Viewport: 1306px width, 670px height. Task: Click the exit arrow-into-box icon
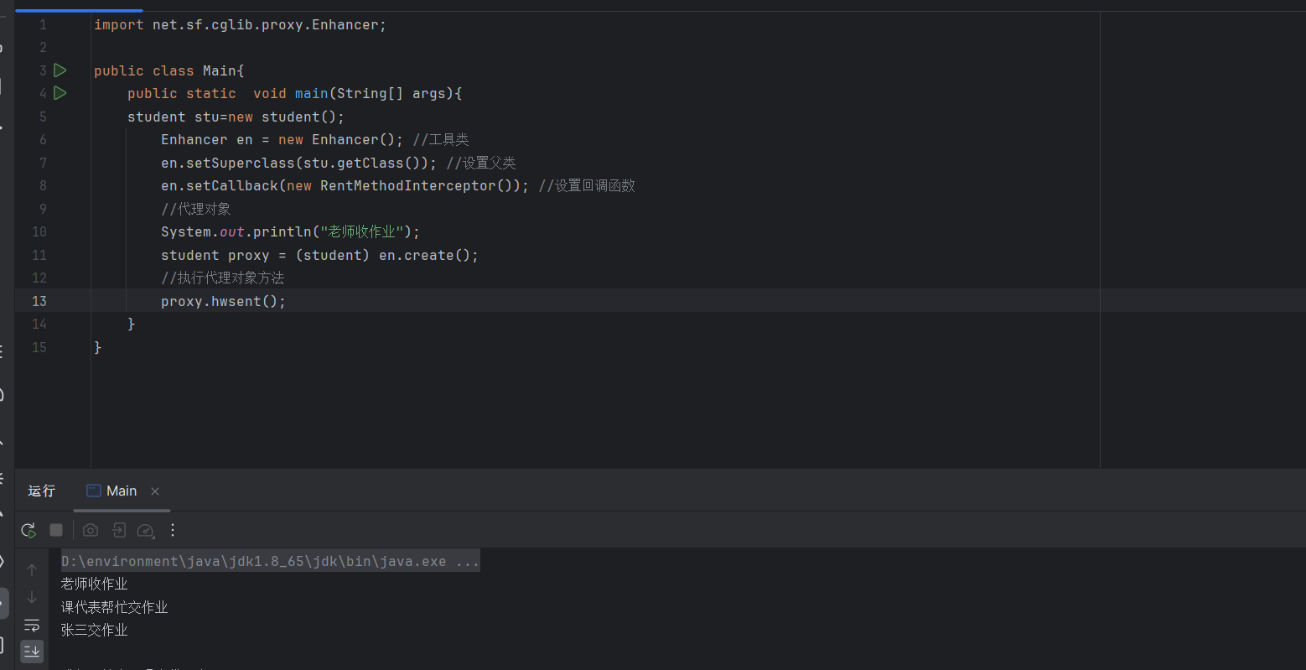coord(119,530)
